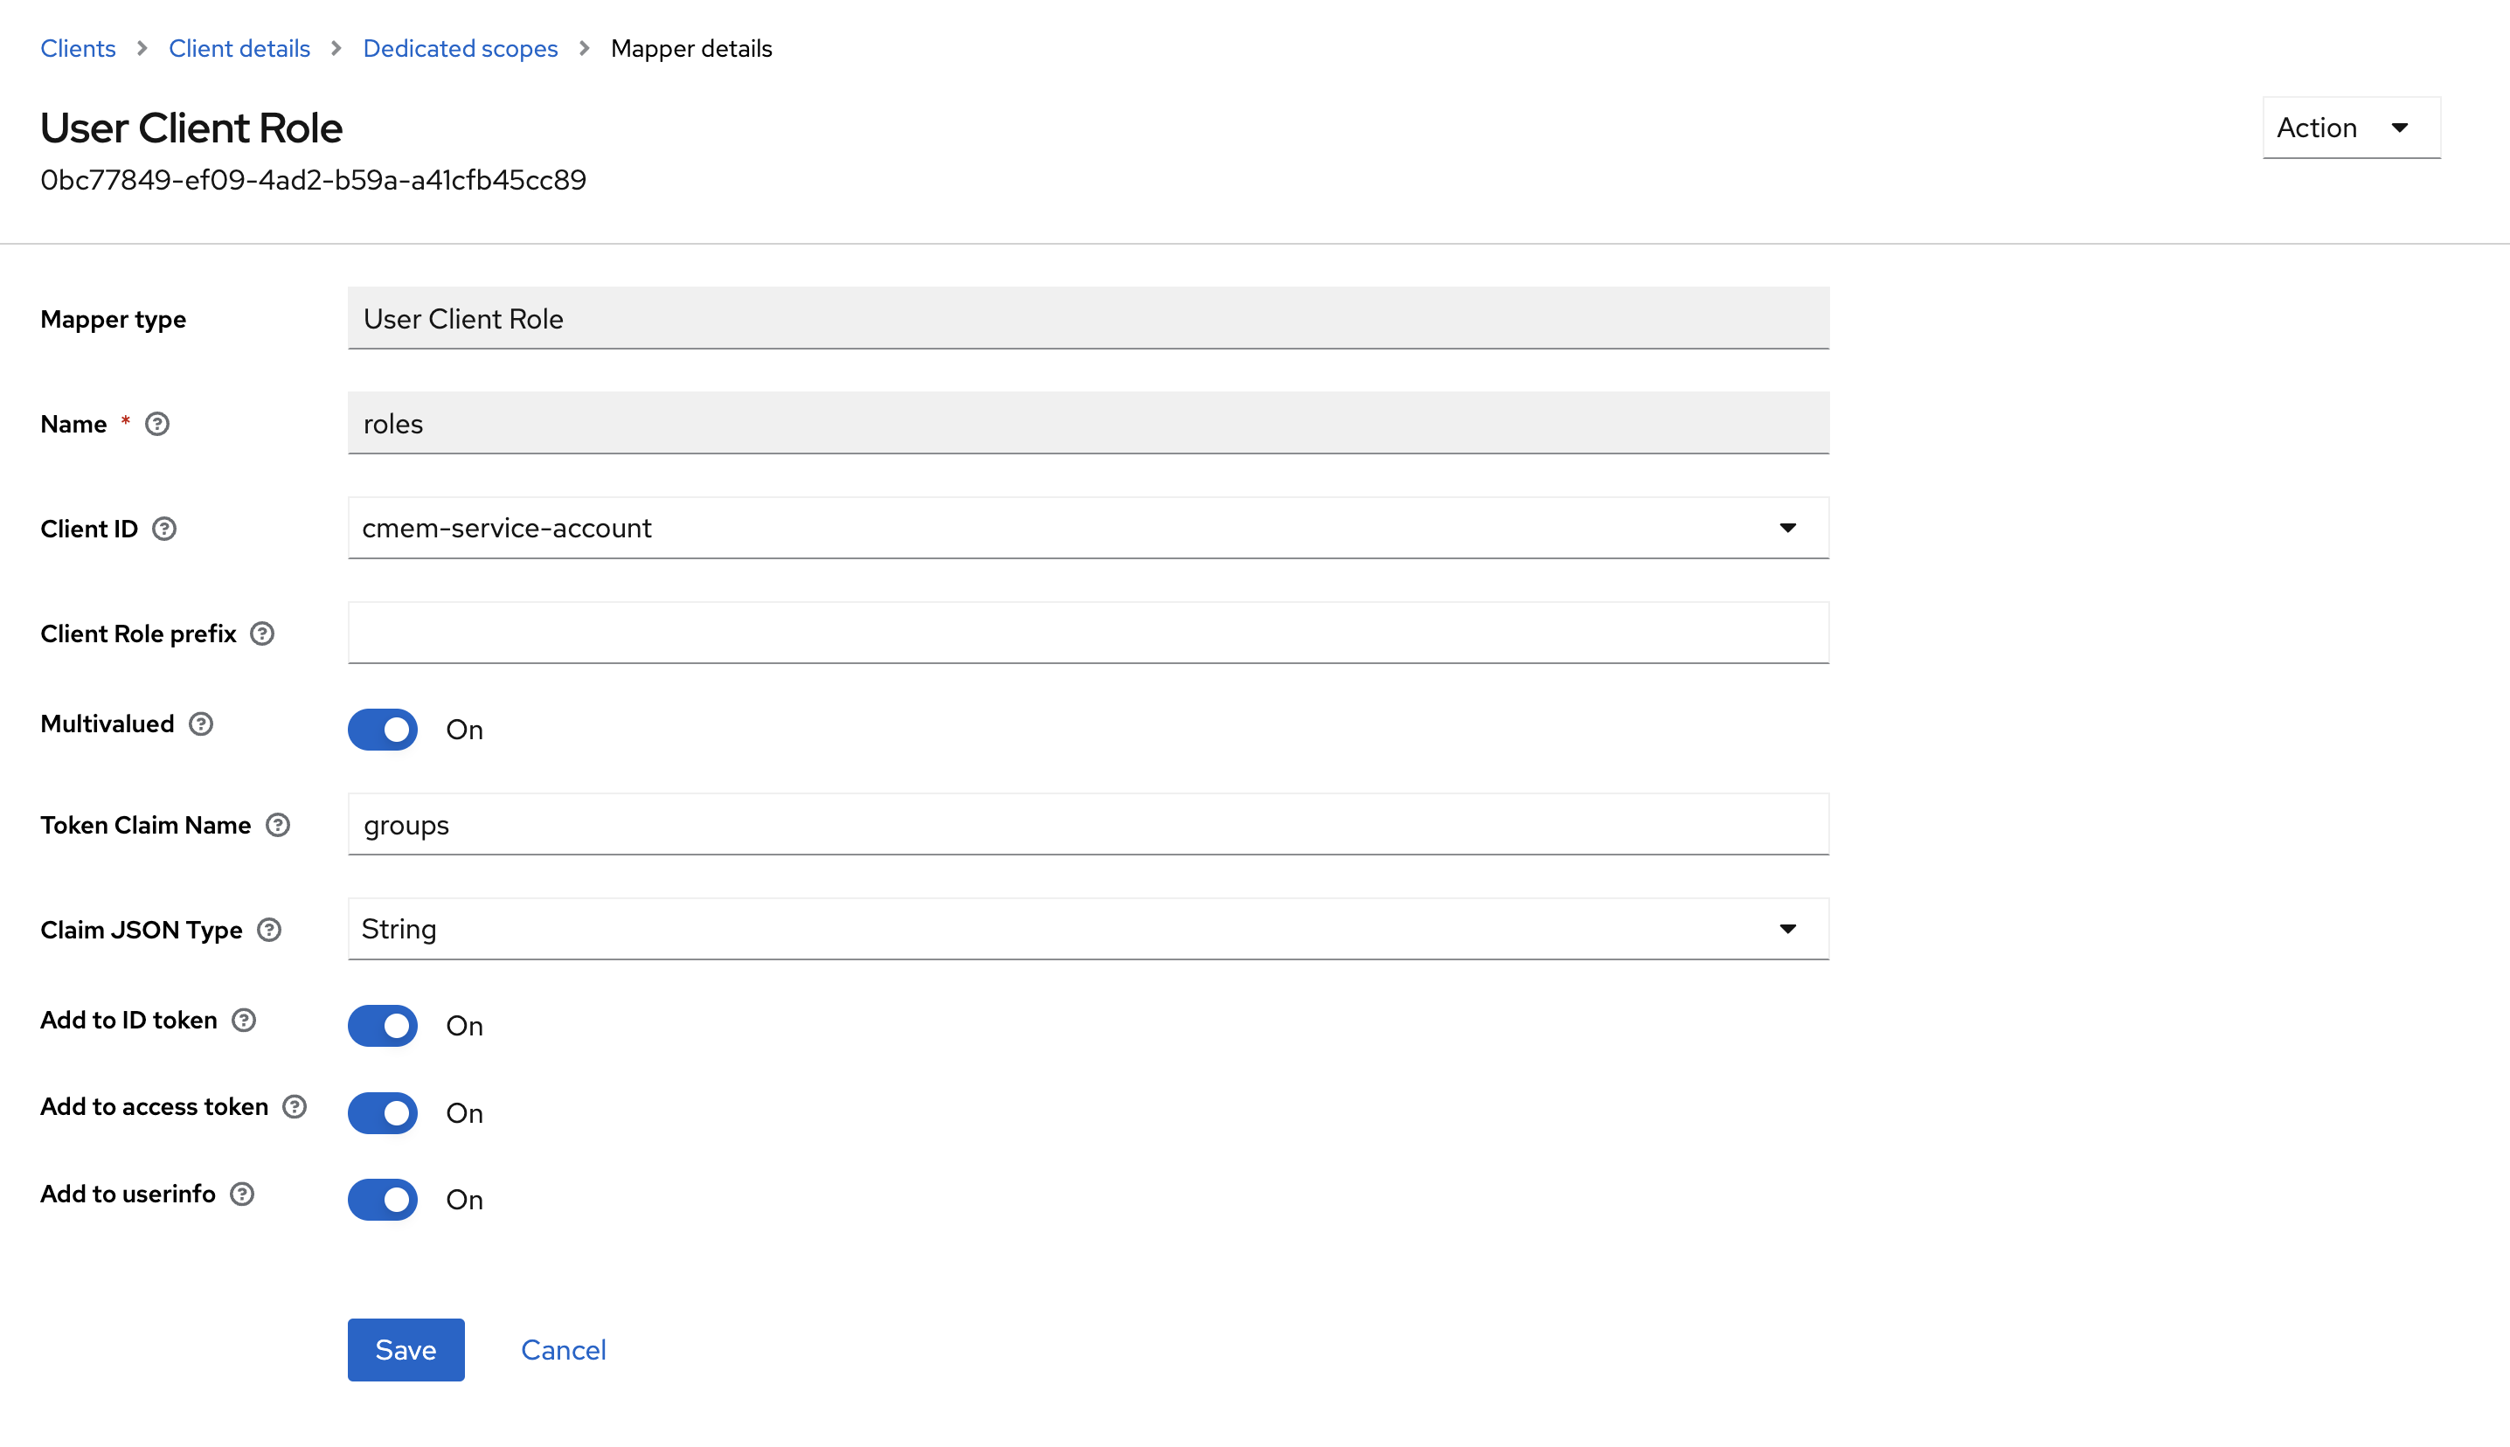The image size is (2510, 1447).
Task: Navigate to Clients via breadcrumb
Action: pos(78,48)
